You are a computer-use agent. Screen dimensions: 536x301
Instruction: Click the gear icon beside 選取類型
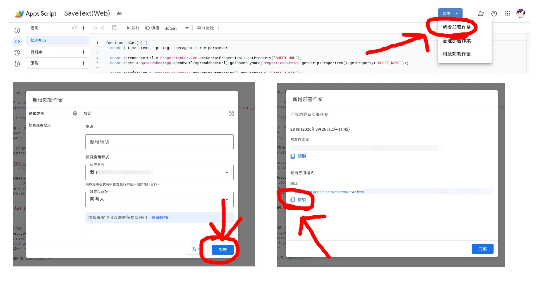[x=75, y=113]
